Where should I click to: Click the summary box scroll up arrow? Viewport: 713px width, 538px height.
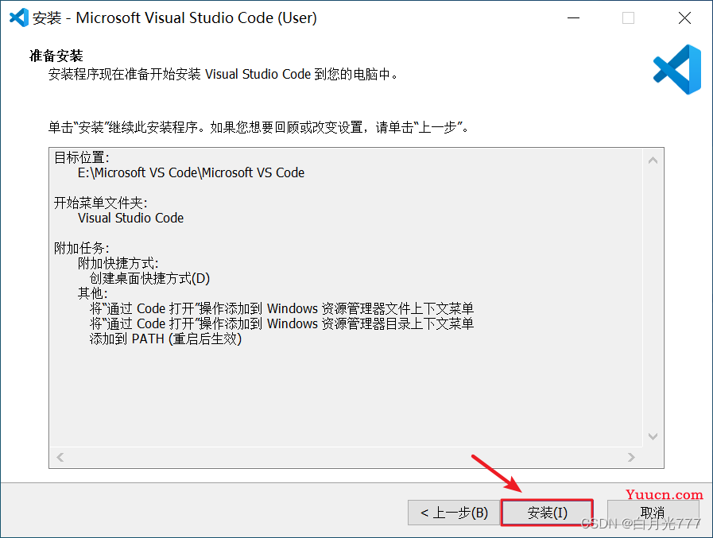pos(653,160)
